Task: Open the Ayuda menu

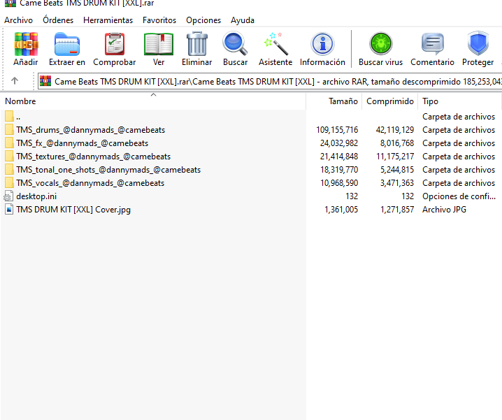Action: pyautogui.click(x=243, y=20)
